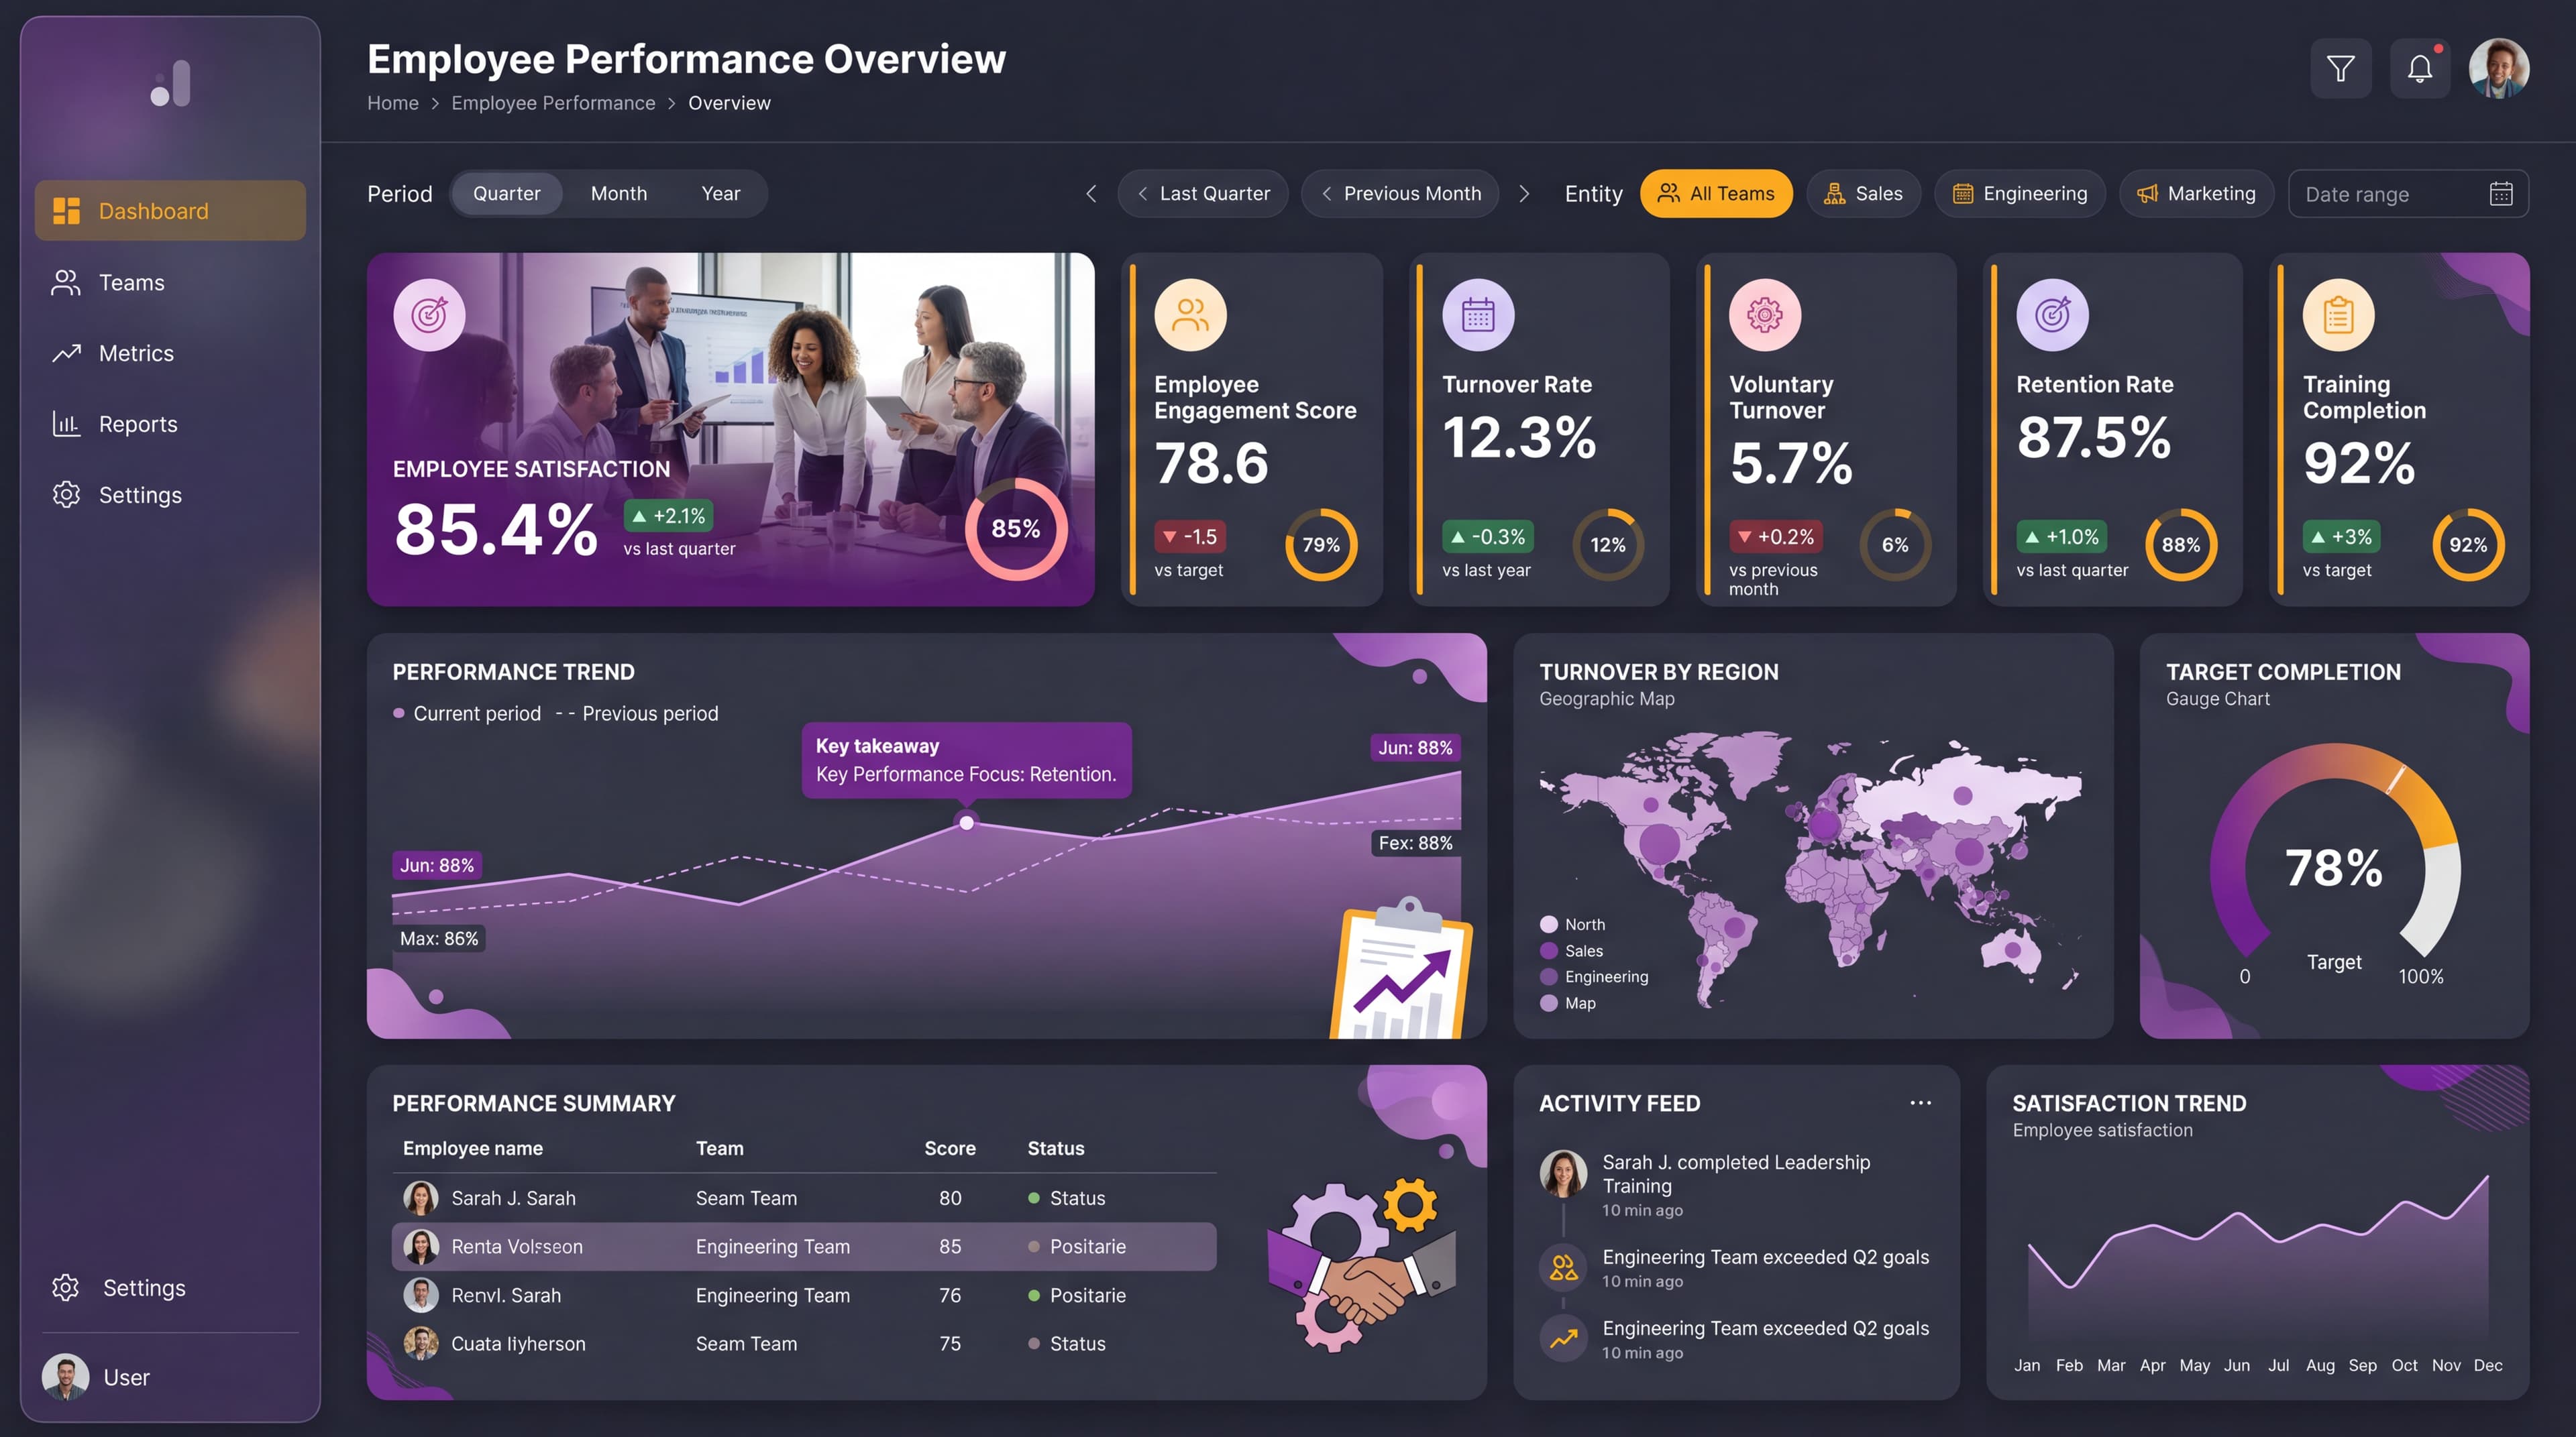Open calendar icon in Date range field

pos(2501,194)
